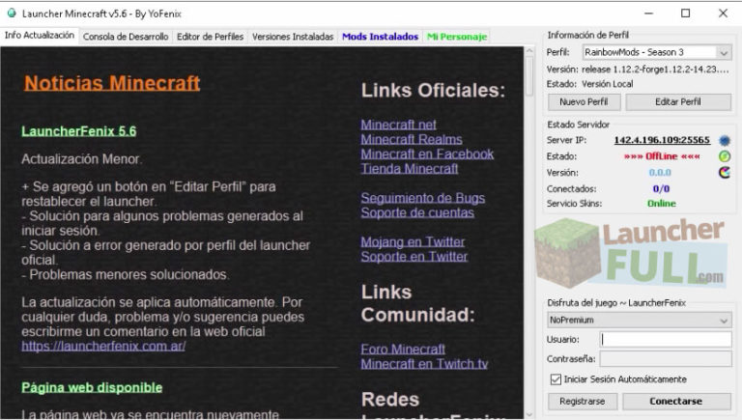
Task: Focus the Usuario input field
Action: point(666,340)
